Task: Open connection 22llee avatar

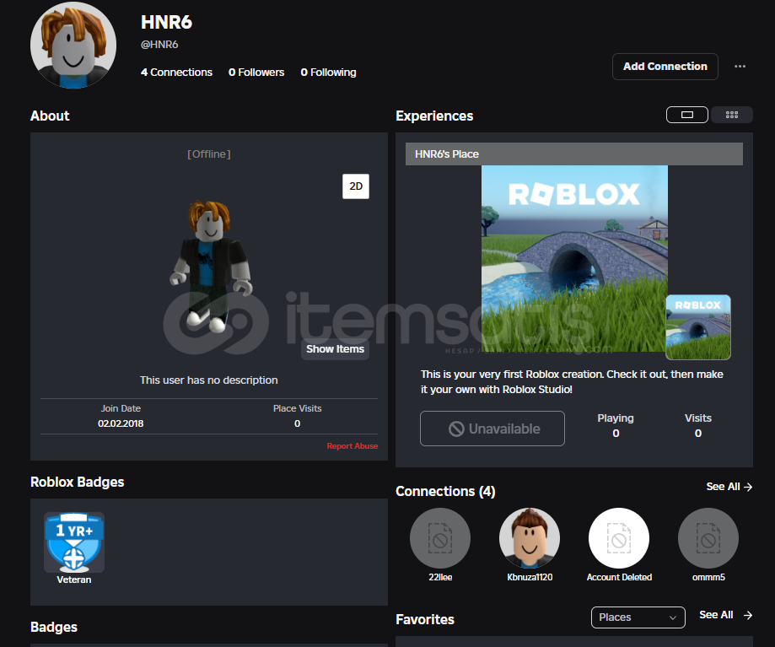Action: pos(440,538)
